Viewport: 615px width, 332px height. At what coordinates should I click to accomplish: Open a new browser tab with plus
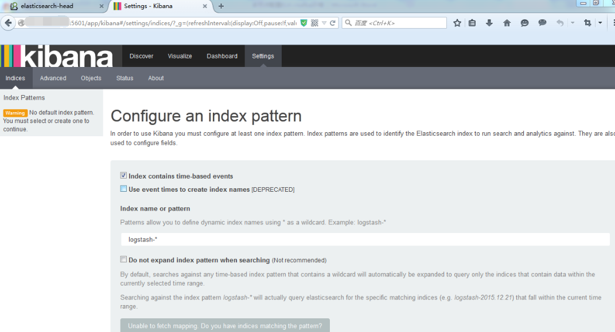[x=221, y=6]
